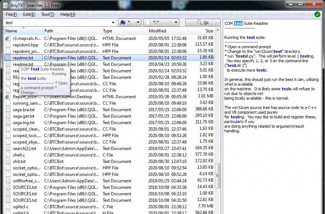Select the saga.bra.txt file name
325x214 pixels.
[24, 110]
